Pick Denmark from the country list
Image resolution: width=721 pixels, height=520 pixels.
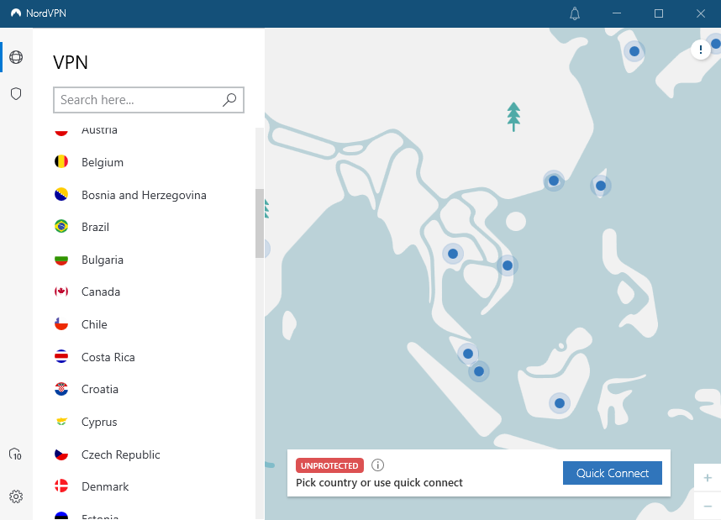click(105, 486)
